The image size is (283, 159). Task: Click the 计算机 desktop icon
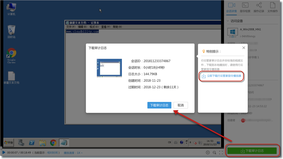point(11,9)
